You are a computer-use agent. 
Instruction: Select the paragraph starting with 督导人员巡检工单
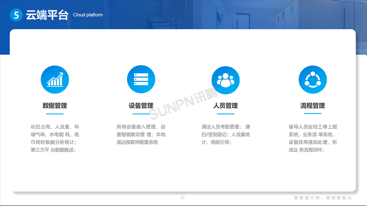(312, 138)
